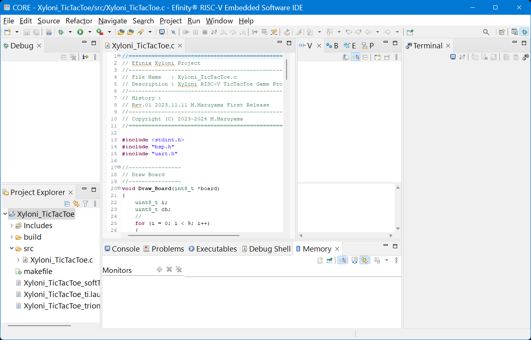Collapse the src folder
The image size is (531, 340).
11,249
